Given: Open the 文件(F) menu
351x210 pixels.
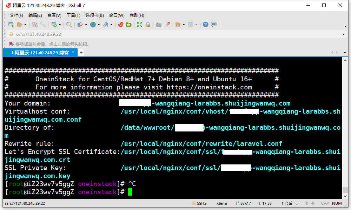Looking at the screenshot, I should tap(16, 15).
